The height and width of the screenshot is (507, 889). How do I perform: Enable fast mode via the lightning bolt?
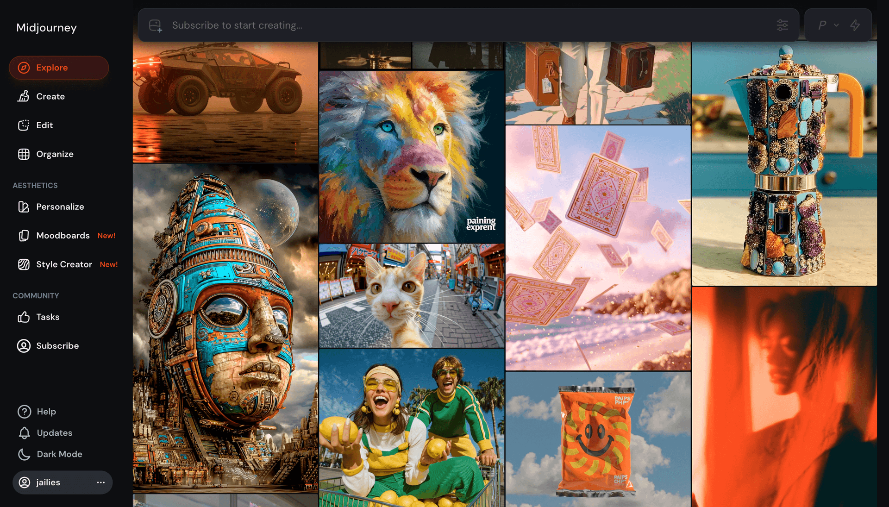(x=855, y=25)
